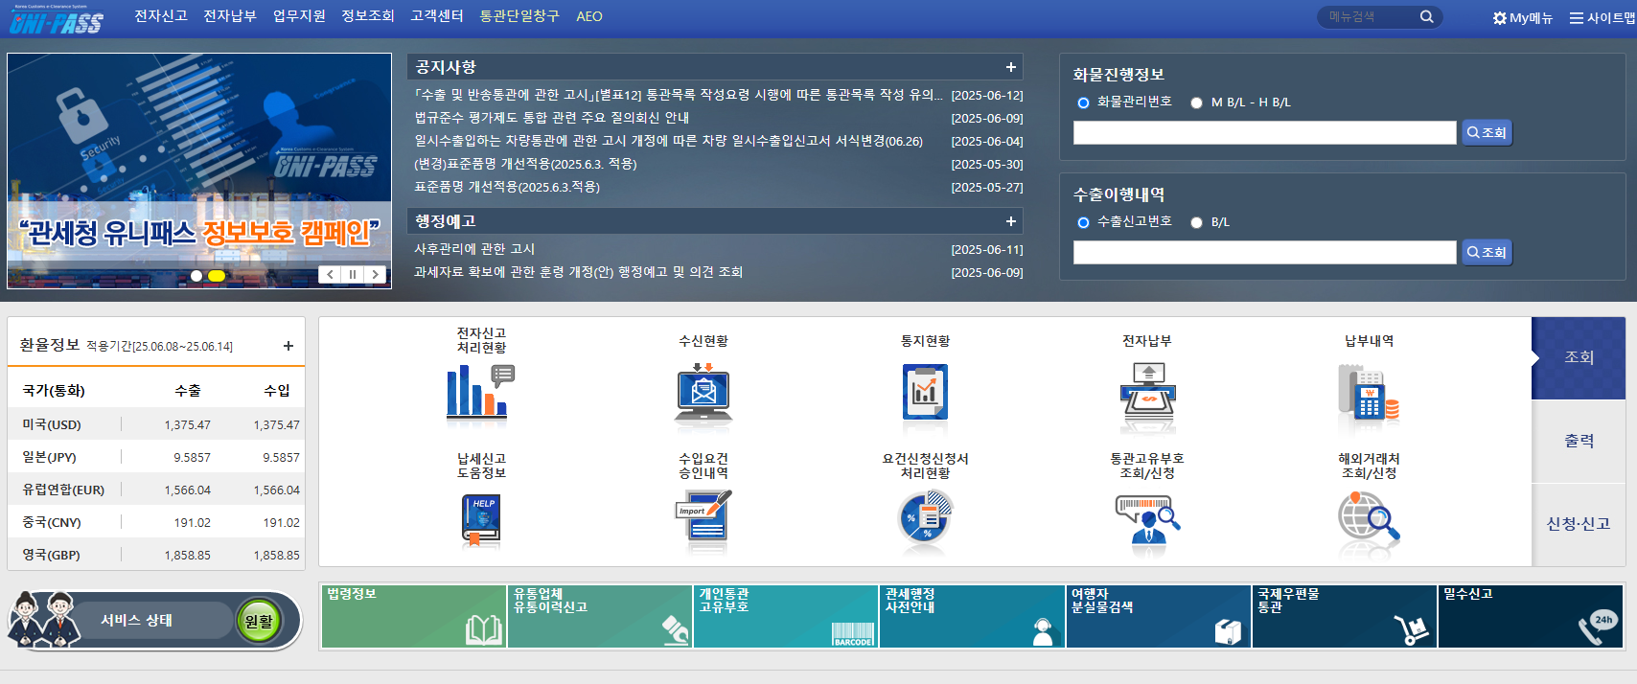Open the 법령정보 tile
The width and height of the screenshot is (1637, 684).
tap(413, 616)
